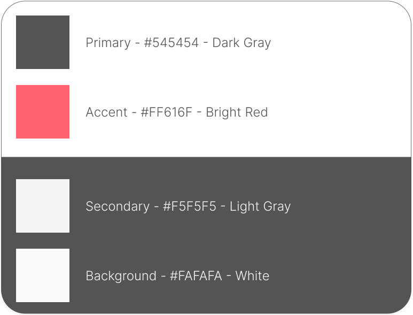Click the Dark Gray color name
The image size is (413, 315).
241,43
